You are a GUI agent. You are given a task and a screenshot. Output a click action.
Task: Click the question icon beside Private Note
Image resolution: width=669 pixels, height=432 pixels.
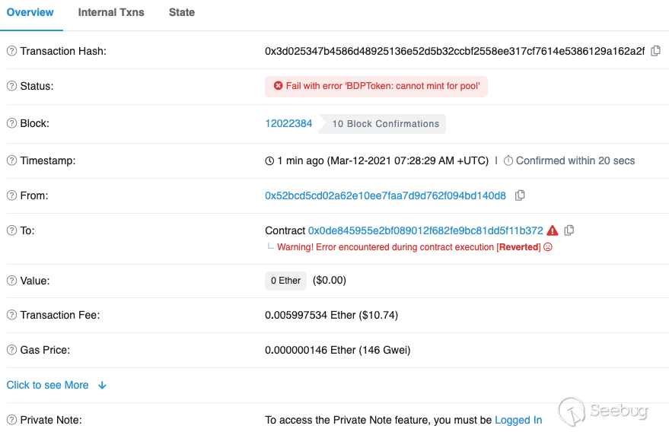11,420
